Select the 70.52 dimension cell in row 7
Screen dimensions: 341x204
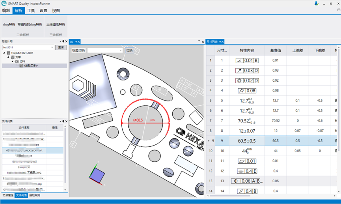point(247,121)
